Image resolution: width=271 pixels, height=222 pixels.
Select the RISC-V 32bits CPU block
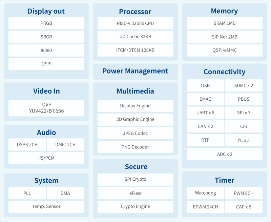135,23
